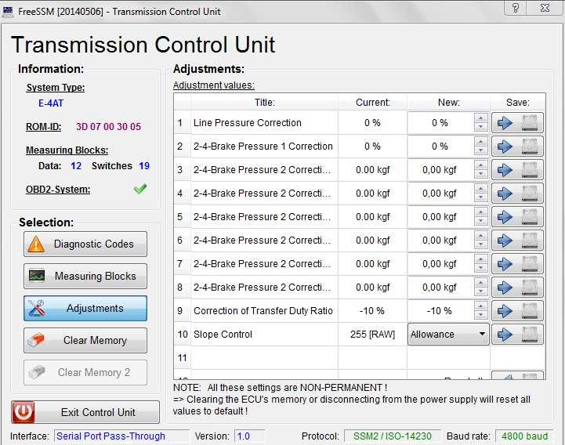Increase row 8 brake pressure kgf value
This screenshot has width=565, height=445.
[480, 283]
